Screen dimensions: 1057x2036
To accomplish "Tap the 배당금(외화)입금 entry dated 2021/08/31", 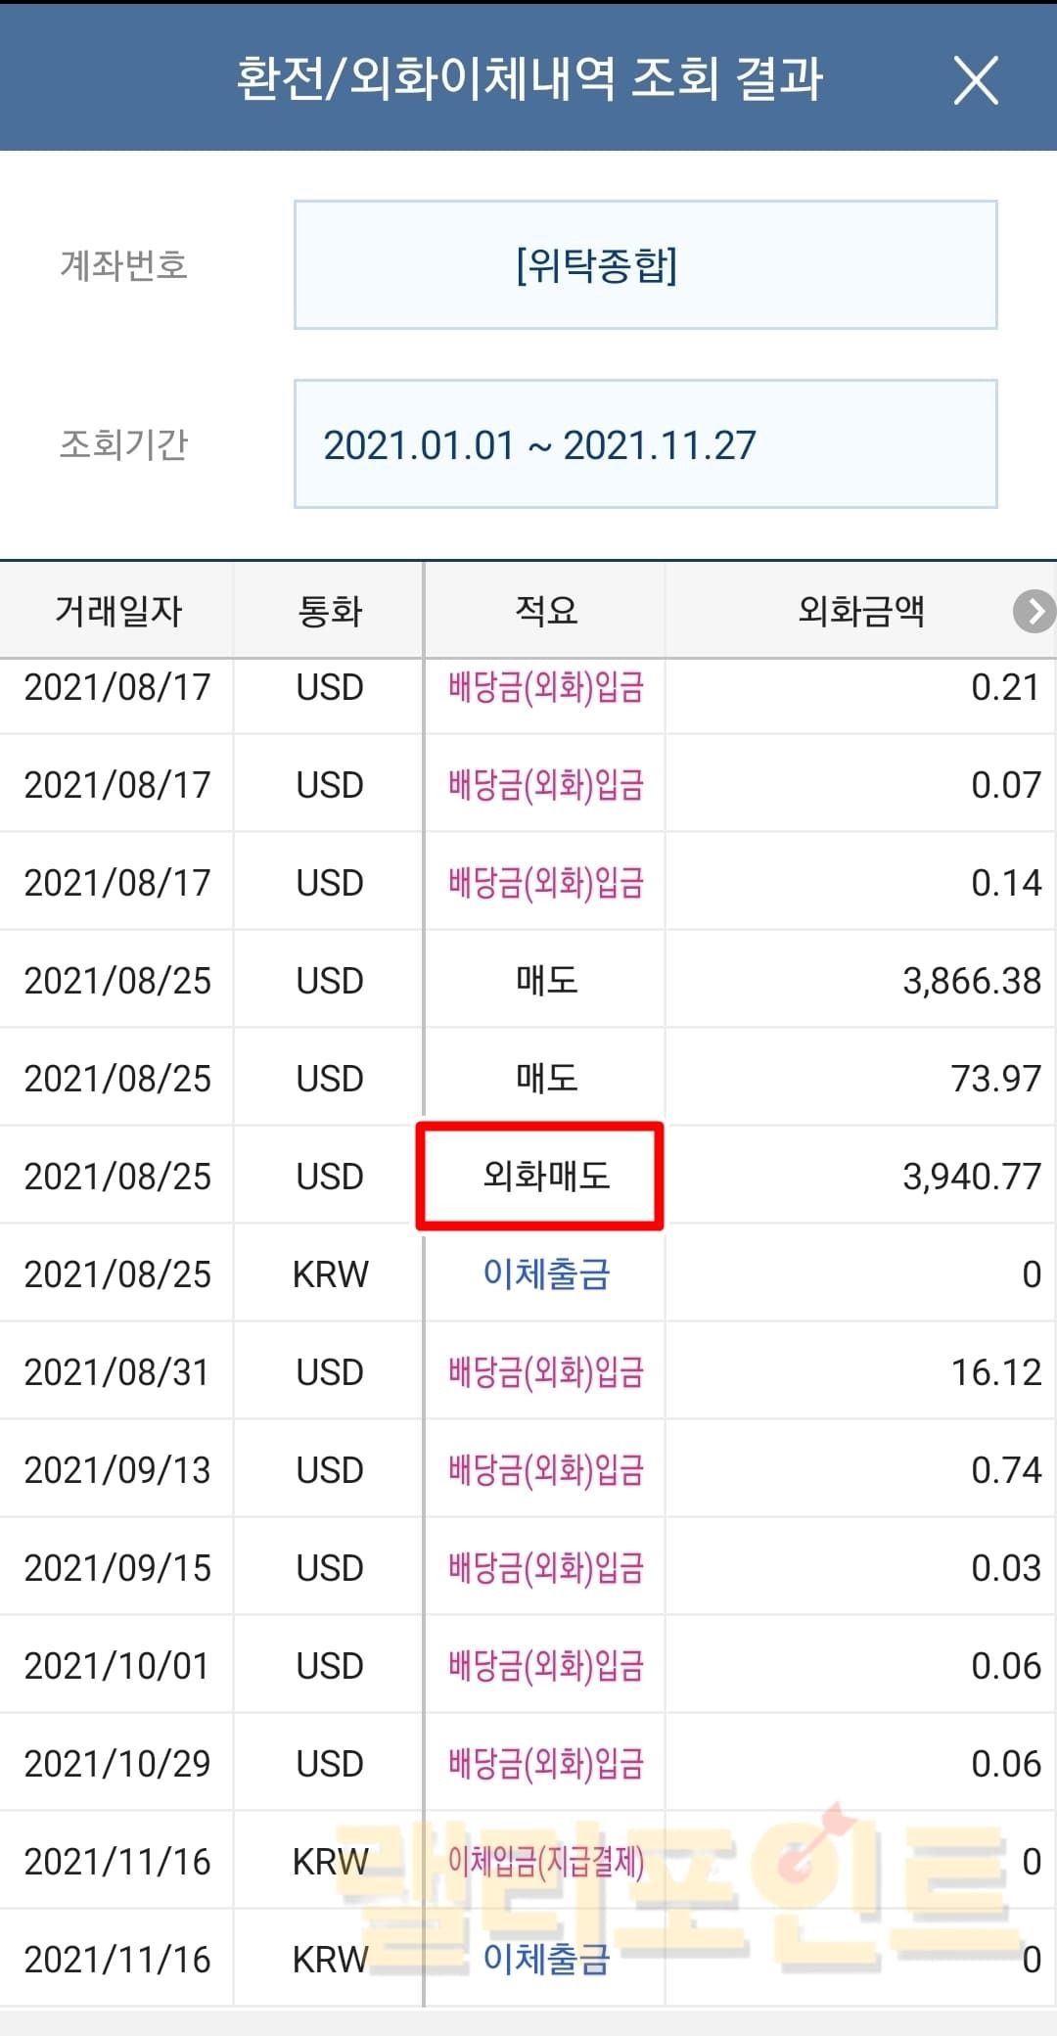I will (546, 1372).
